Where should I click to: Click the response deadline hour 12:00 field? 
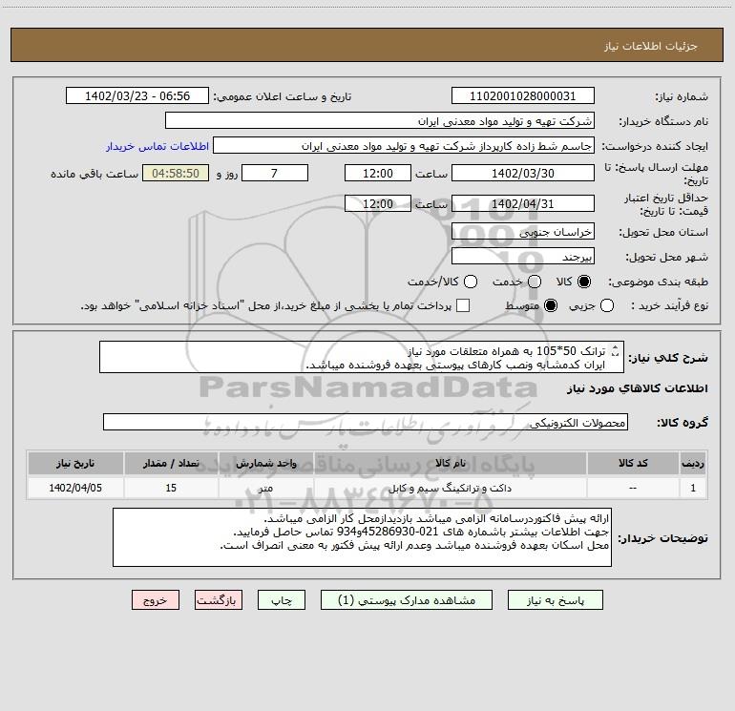(378, 173)
